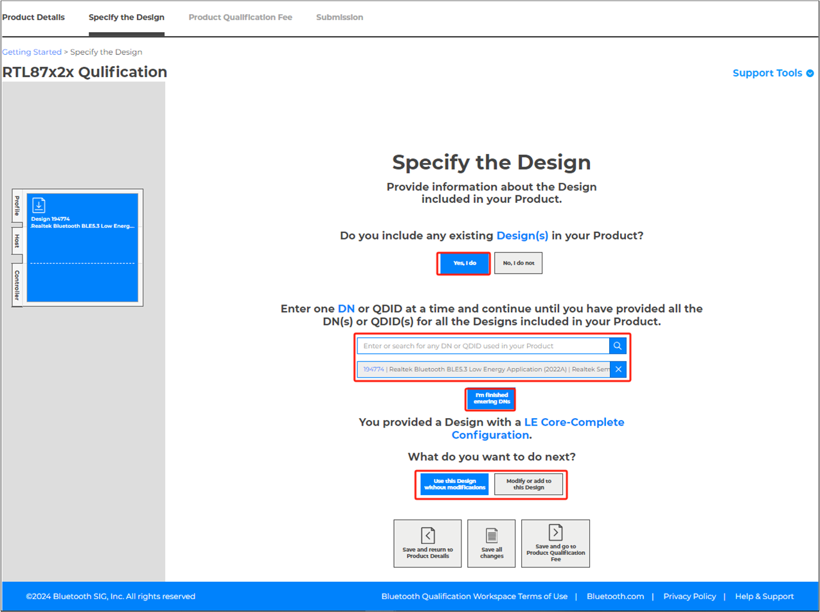820x612 pixels.
Task: Select 'Modify or add to this Design'
Action: pyautogui.click(x=529, y=484)
